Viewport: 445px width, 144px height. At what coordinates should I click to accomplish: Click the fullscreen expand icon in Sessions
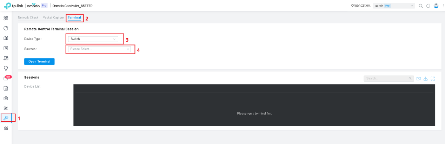pos(433,79)
